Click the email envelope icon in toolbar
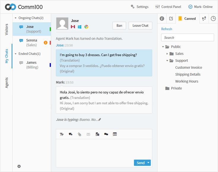Image resolution: width=218 pixels, height=172 pixels. [88, 134]
